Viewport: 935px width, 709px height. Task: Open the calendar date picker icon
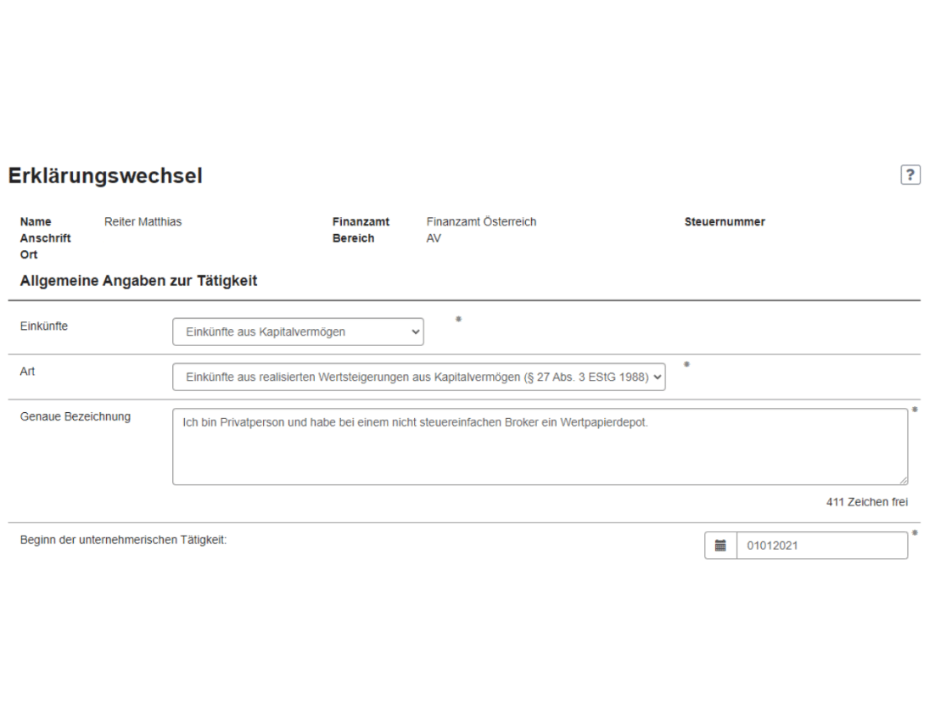coord(720,545)
